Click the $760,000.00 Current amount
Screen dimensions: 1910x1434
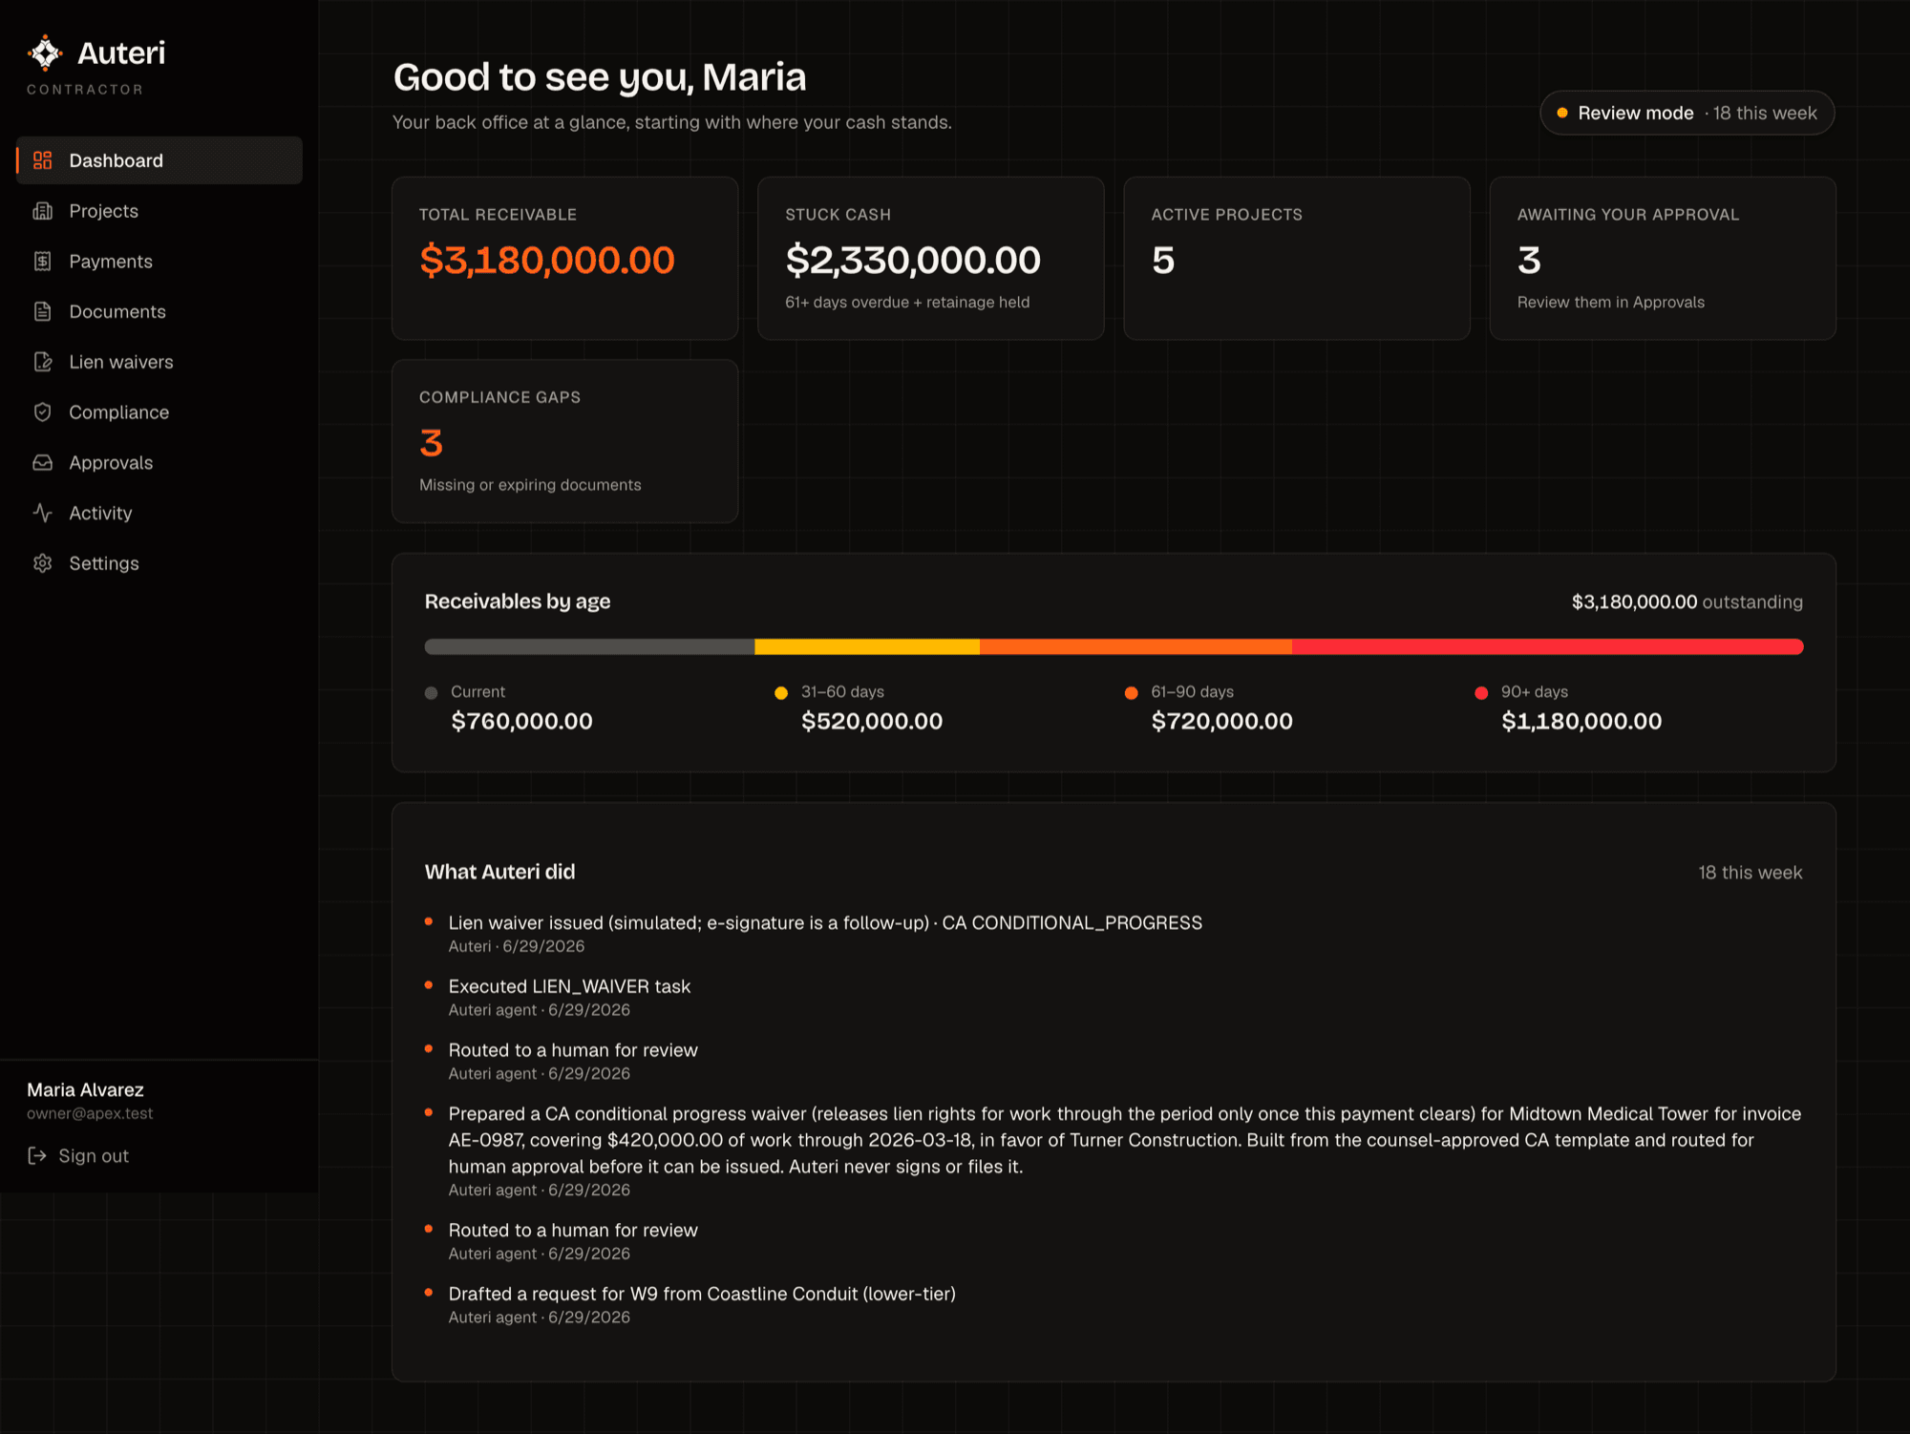[x=521, y=721]
